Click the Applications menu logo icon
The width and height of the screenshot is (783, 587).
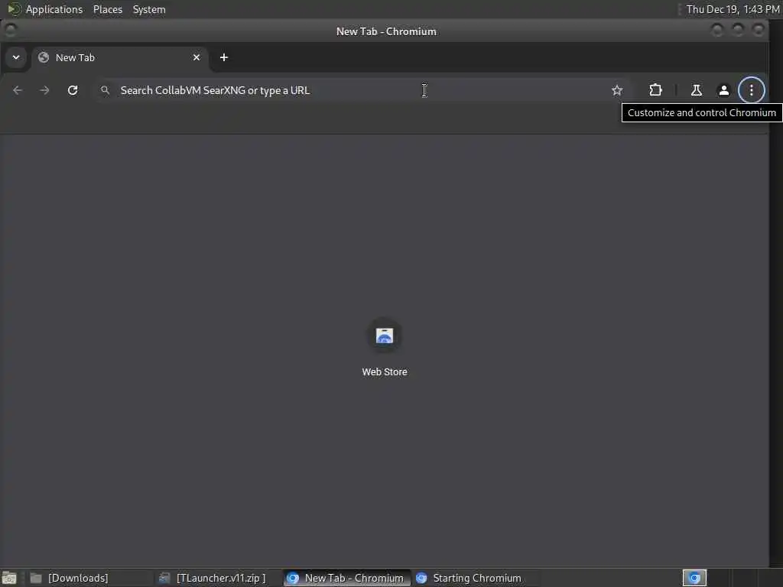click(x=14, y=9)
